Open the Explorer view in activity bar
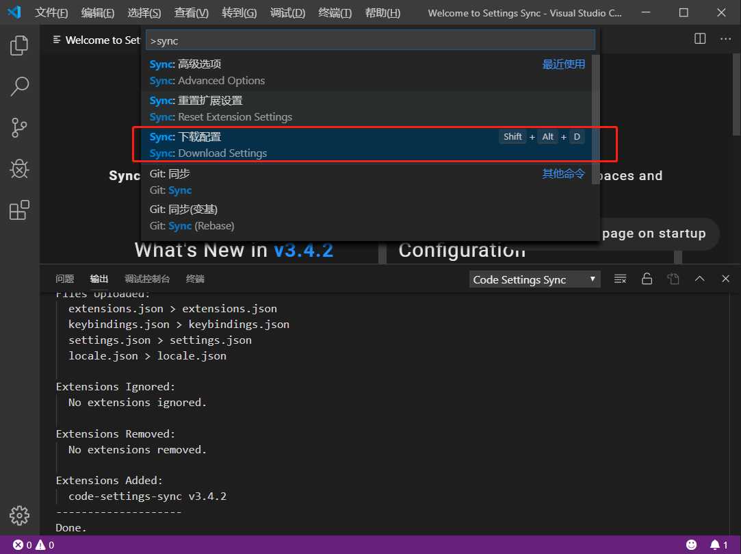 tap(19, 45)
